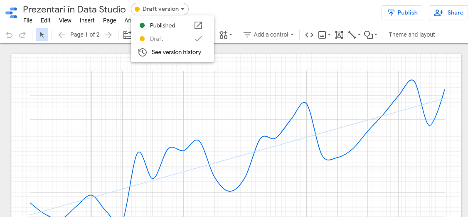Click the Data Studio logo icon
This screenshot has width=468, height=217.
click(x=11, y=13)
